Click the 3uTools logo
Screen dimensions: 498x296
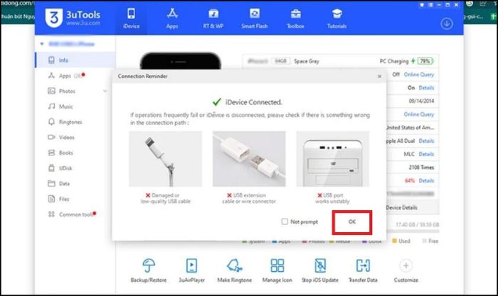pos(73,18)
